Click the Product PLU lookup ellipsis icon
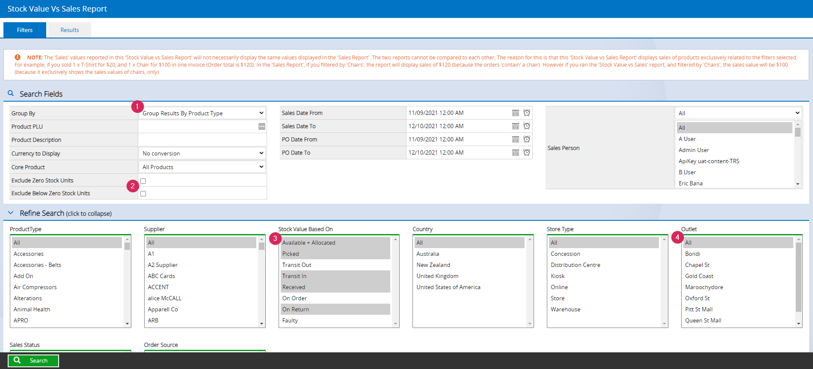Image resolution: width=813 pixels, height=369 pixels. pyautogui.click(x=261, y=126)
